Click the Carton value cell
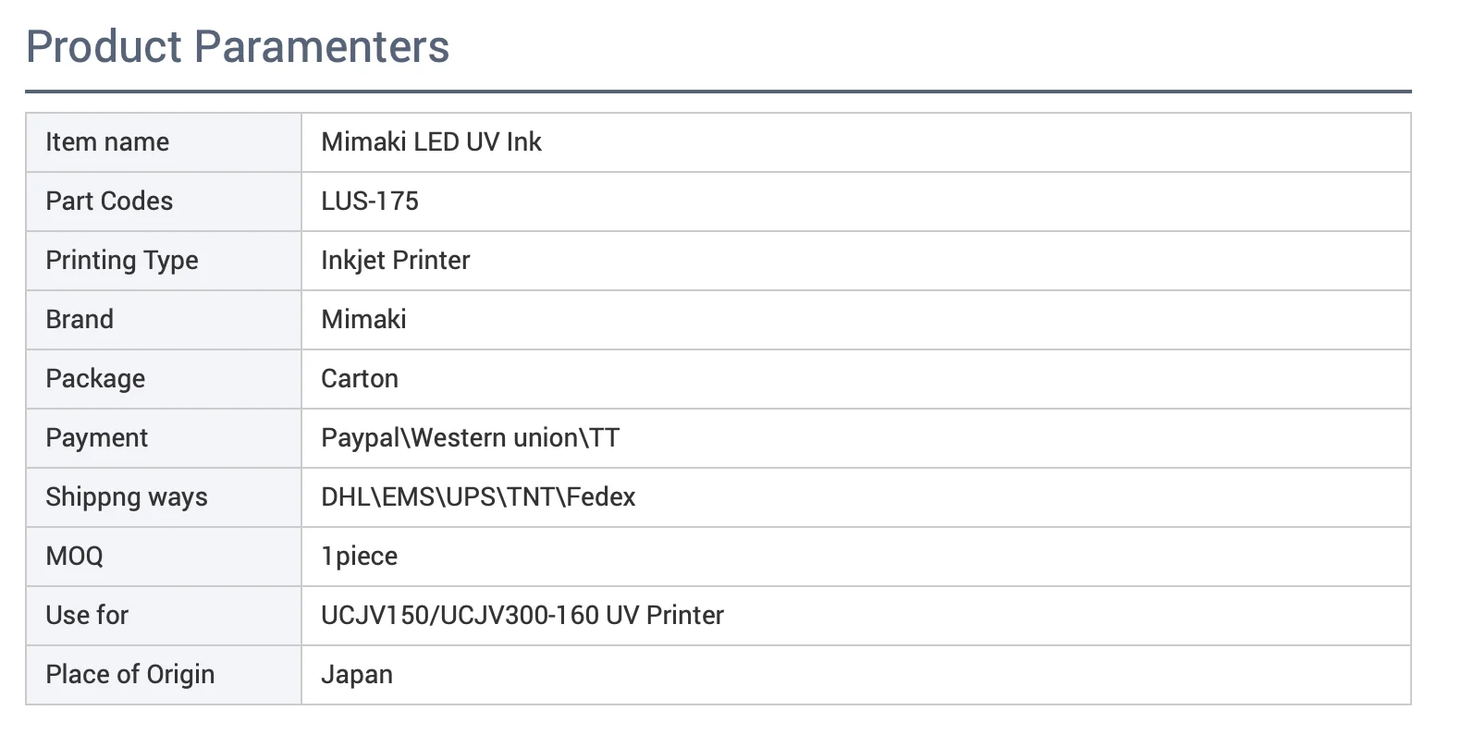The width and height of the screenshot is (1474, 747). click(856, 379)
